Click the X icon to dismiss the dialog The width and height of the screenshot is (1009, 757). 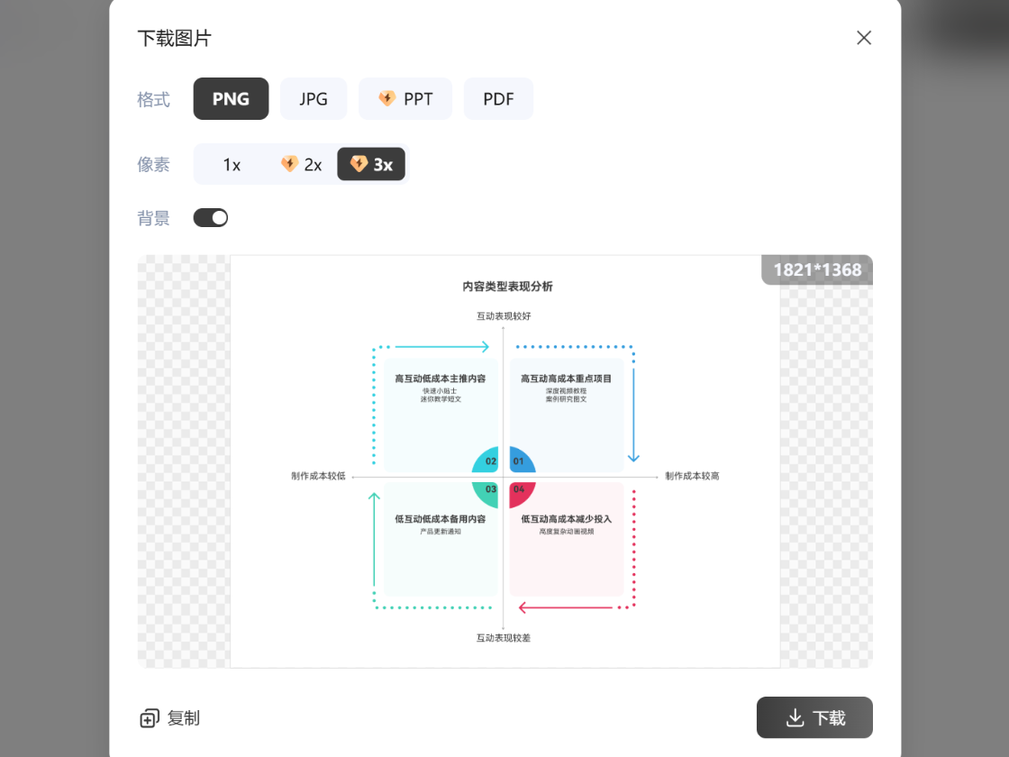863,37
